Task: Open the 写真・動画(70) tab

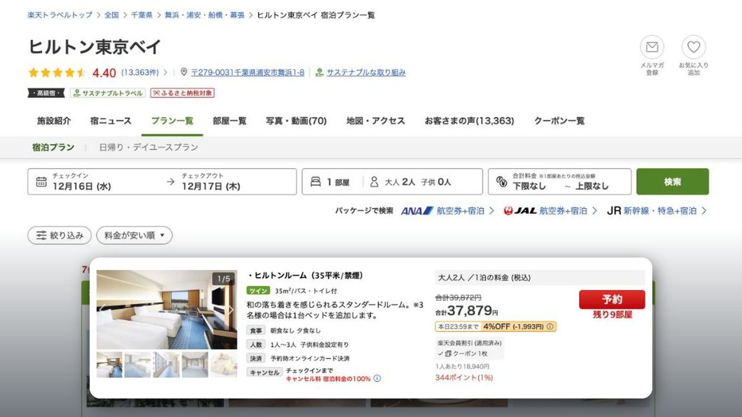Action: [296, 121]
